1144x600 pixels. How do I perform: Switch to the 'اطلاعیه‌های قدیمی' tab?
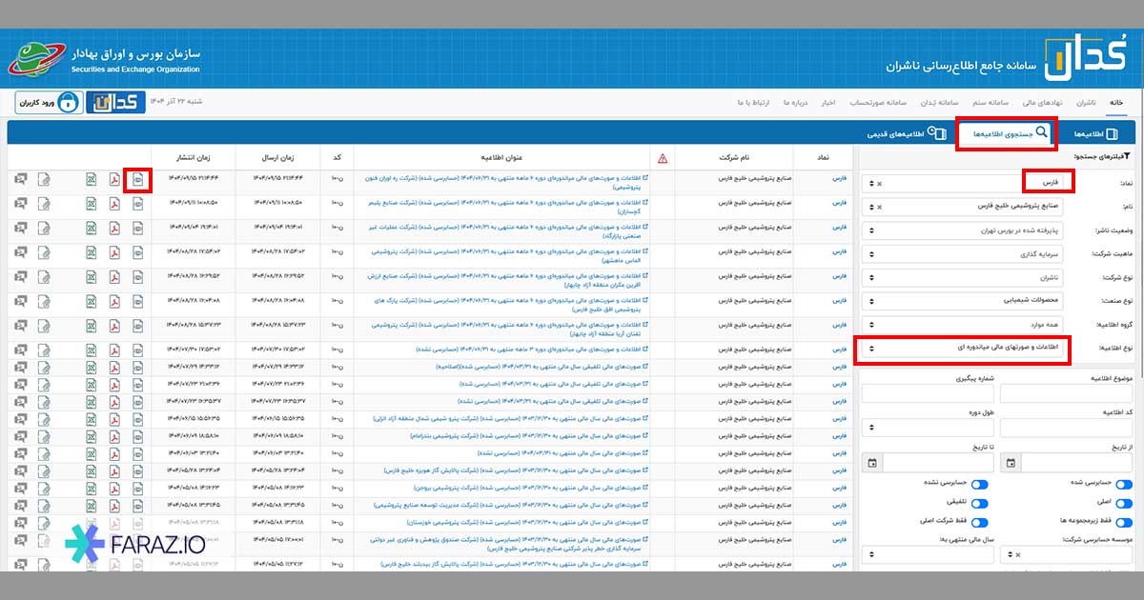908,134
